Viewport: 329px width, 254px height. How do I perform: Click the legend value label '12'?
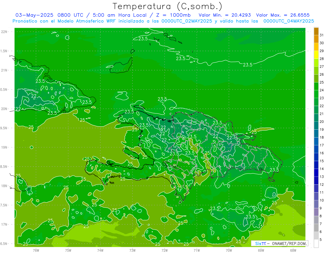click(x=322, y=184)
